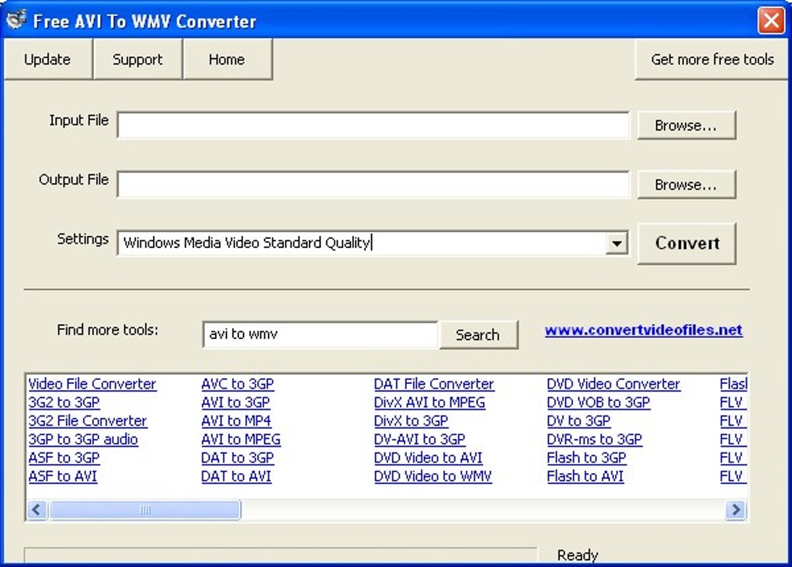Image resolution: width=792 pixels, height=567 pixels.
Task: Click the Ready status text
Action: click(578, 555)
